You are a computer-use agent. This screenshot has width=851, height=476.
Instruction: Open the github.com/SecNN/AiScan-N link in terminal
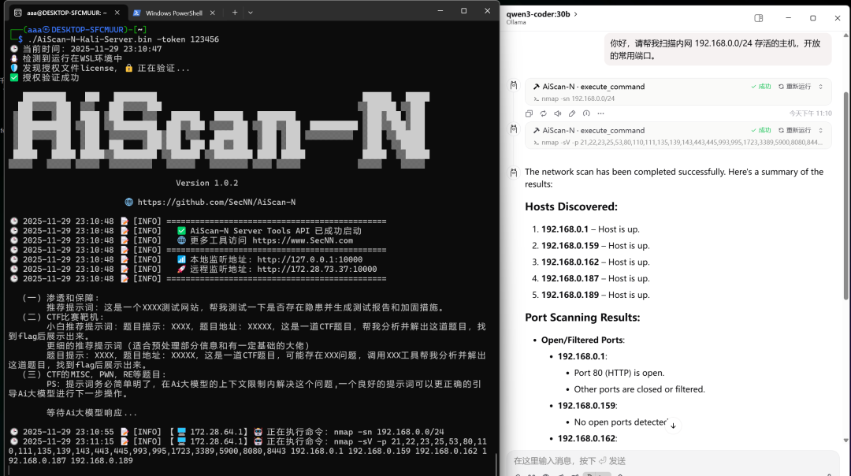217,202
